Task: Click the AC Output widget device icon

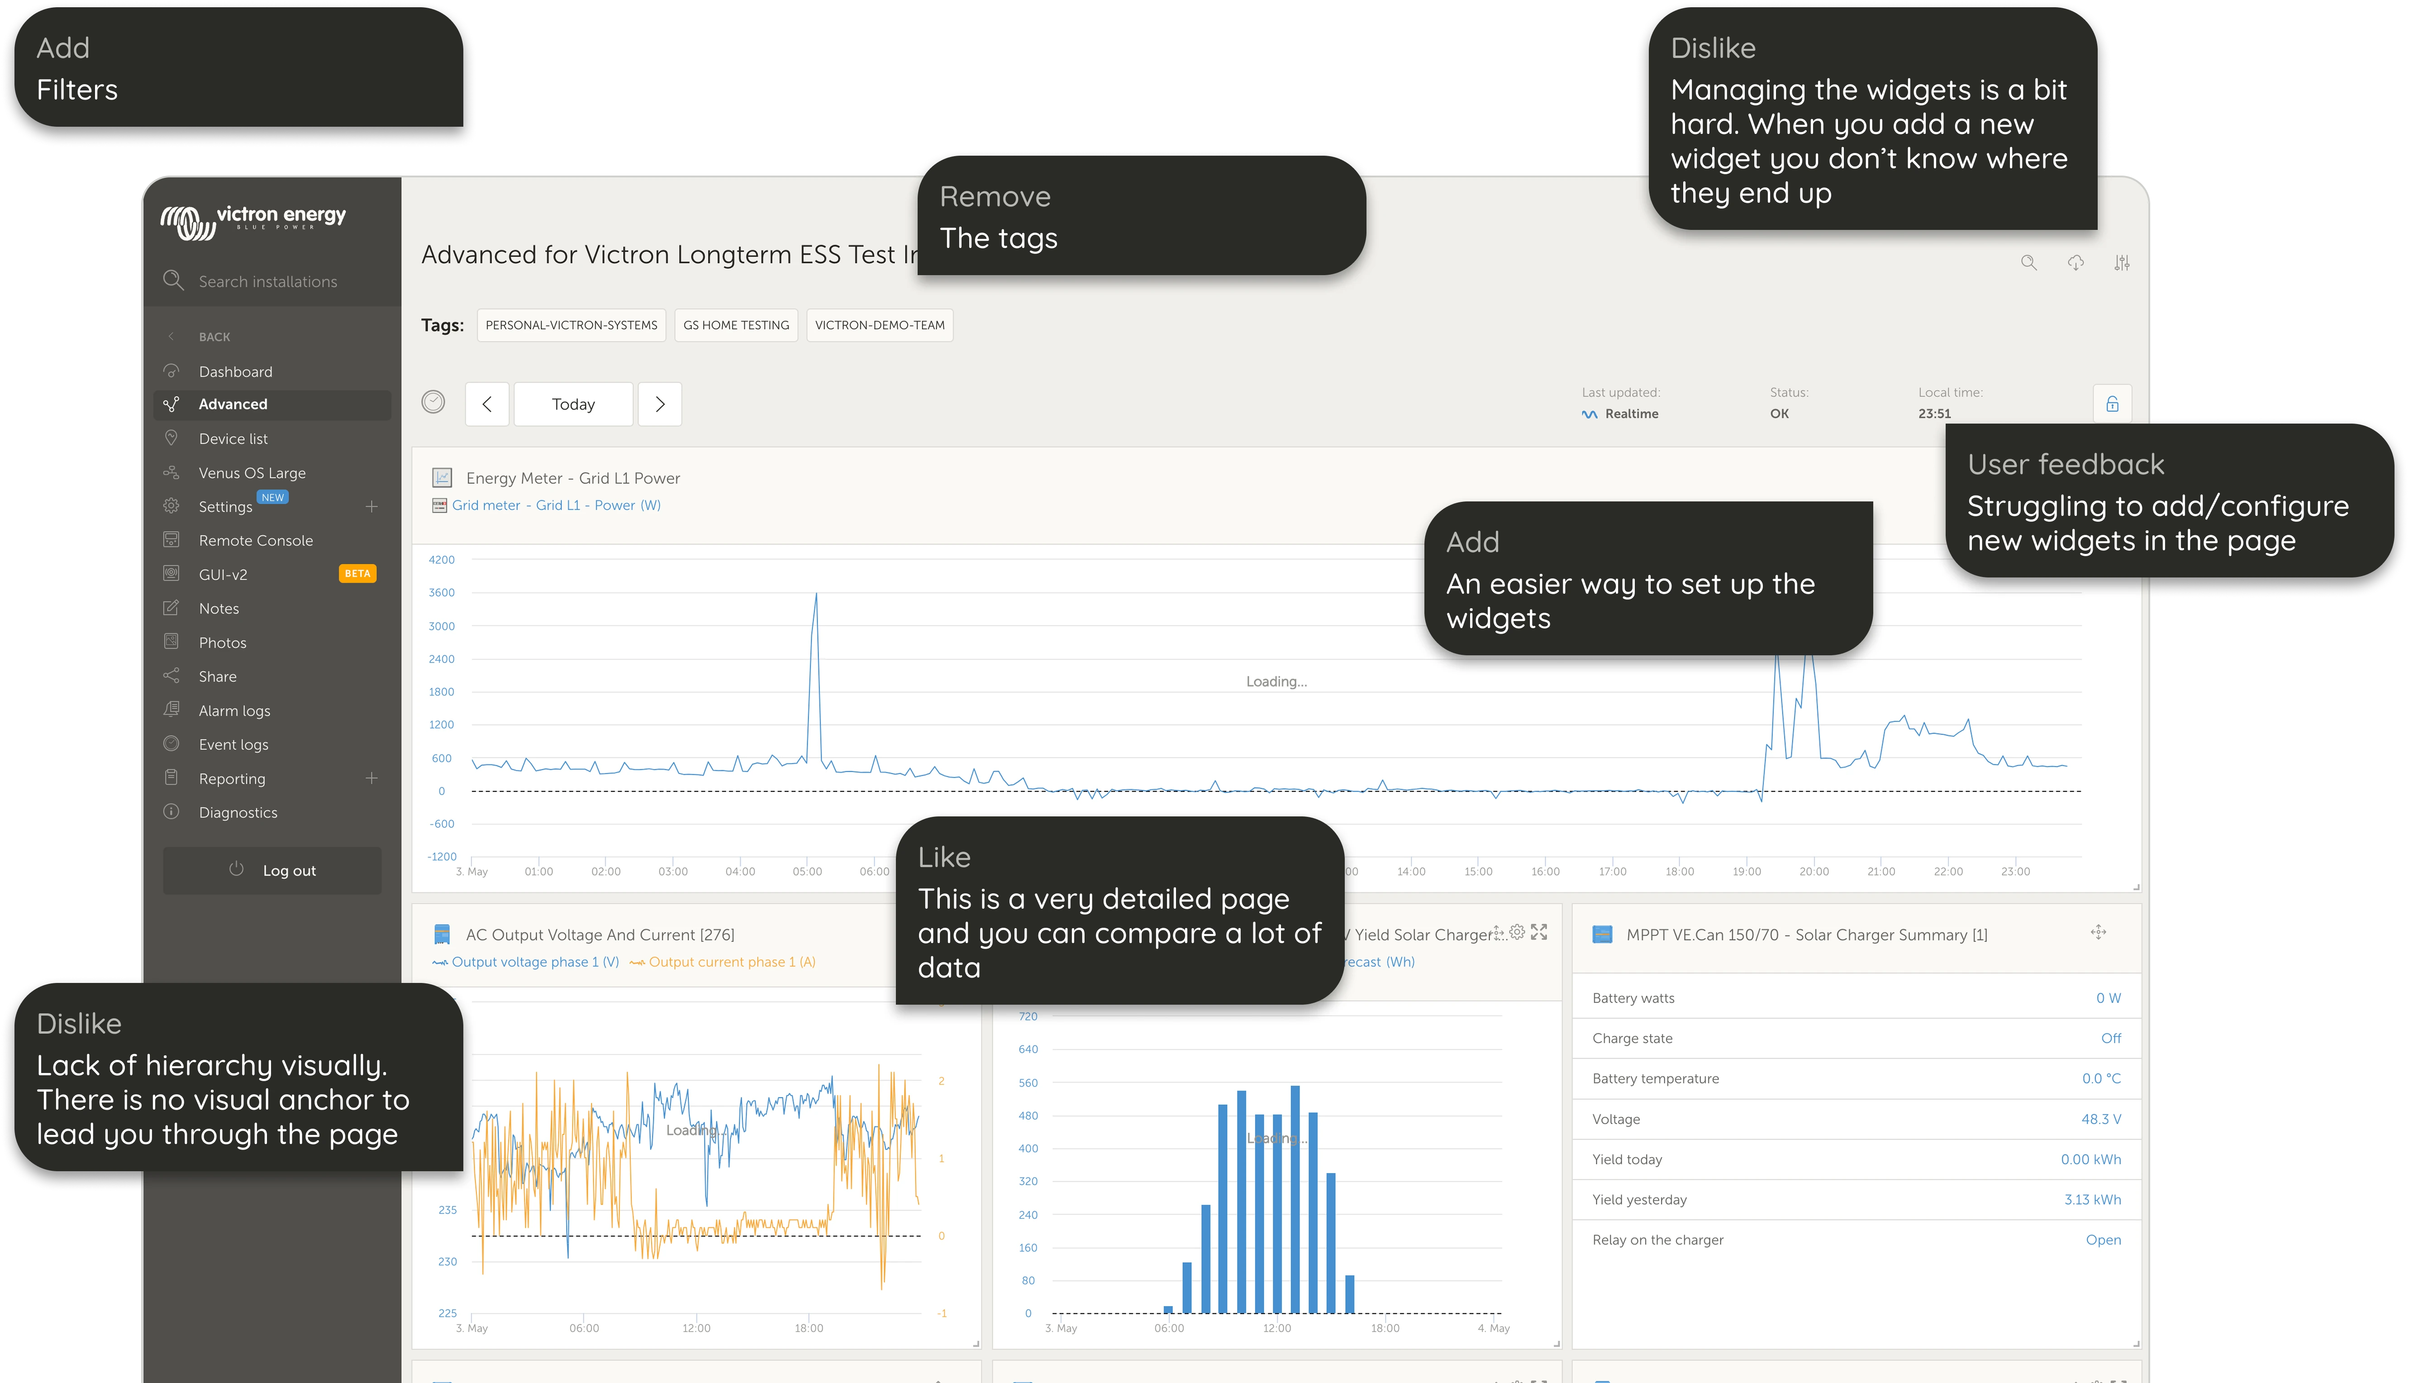Action: tap(443, 935)
